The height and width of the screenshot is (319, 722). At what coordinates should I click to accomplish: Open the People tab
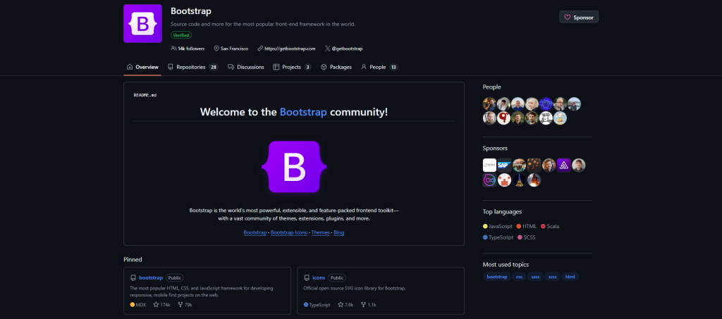pos(379,67)
